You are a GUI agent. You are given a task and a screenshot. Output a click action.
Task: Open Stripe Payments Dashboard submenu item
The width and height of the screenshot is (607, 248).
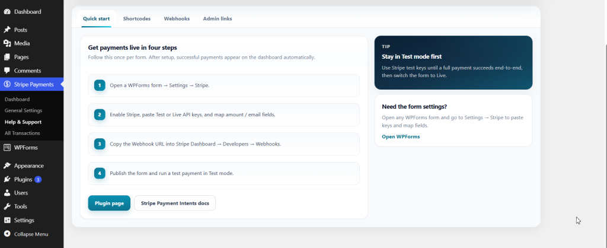coord(17,99)
